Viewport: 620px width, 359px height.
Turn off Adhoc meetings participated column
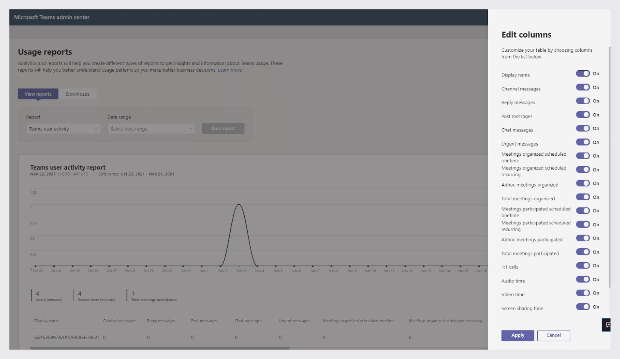coord(583,238)
